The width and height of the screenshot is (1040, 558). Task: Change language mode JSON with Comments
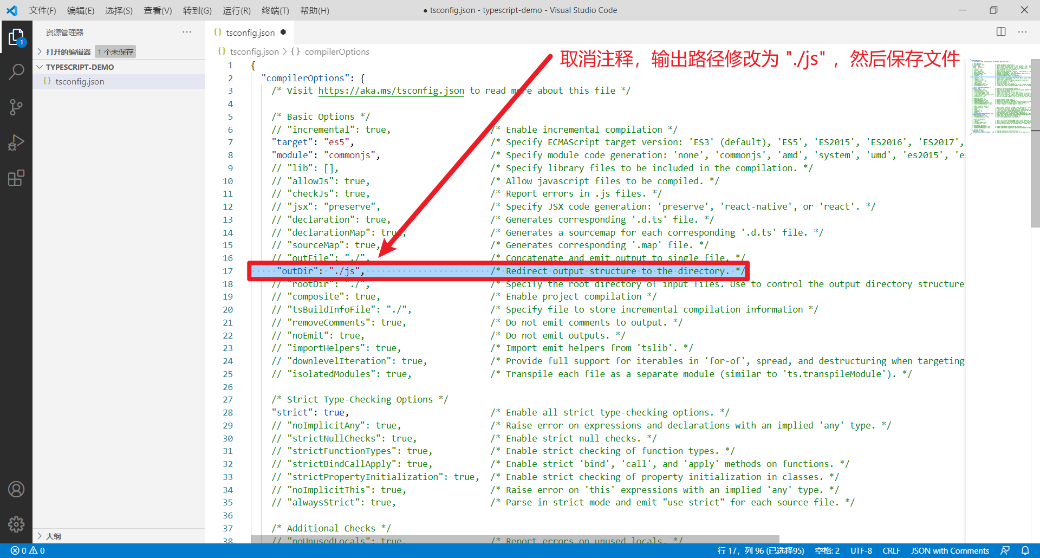pyautogui.click(x=950, y=550)
